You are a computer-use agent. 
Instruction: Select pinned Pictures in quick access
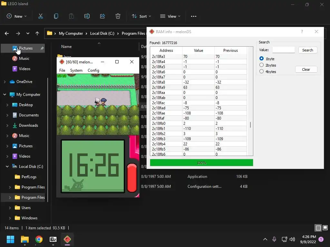pos(23,48)
